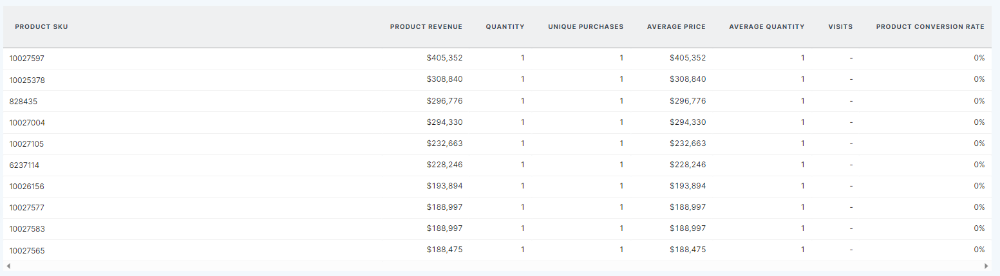This screenshot has height=276, width=1000.
Task: Click the left arrow on horizontal scrollbar
Action: click(x=8, y=266)
